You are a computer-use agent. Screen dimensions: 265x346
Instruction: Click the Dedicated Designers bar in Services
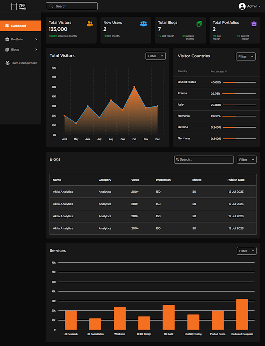click(242, 314)
